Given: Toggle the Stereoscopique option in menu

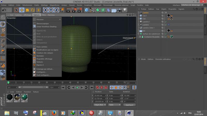Looking at the screenshot, I should [42, 23].
